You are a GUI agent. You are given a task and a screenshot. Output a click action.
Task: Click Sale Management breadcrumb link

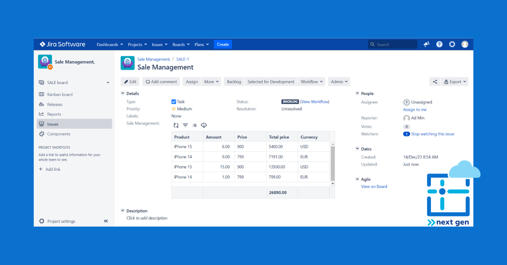(154, 59)
